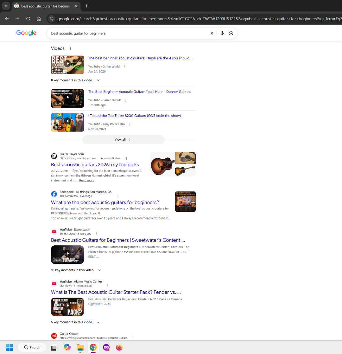Click the Google logo

click(x=26, y=33)
